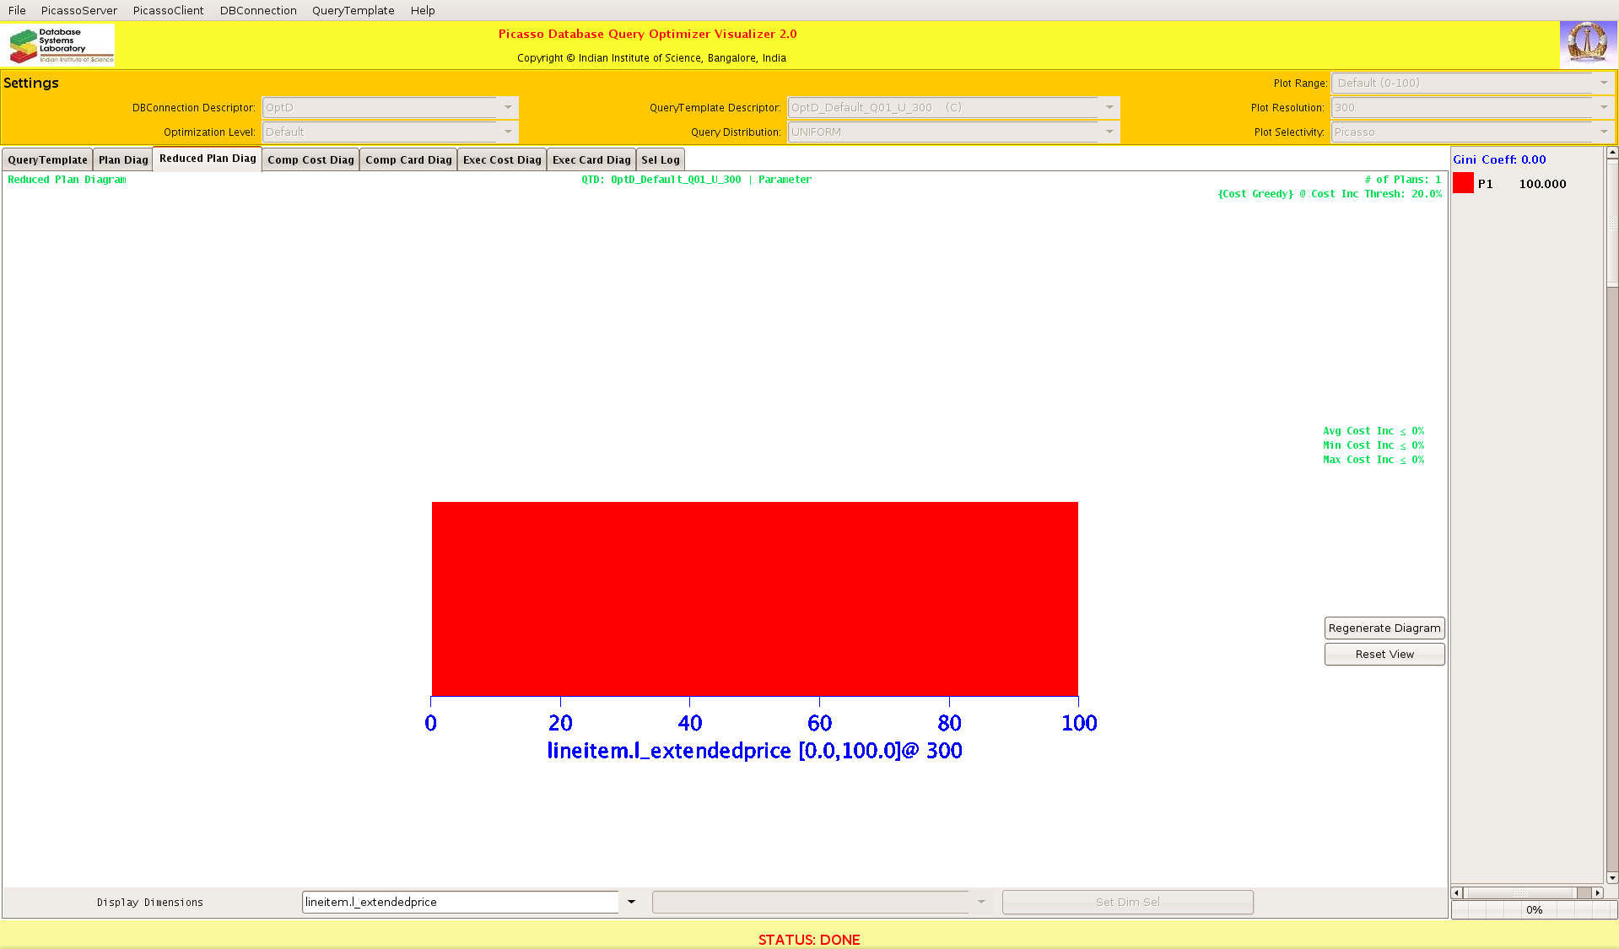Select the Exec Card Diag tab
Image resolution: width=1619 pixels, height=949 pixels.
(x=591, y=160)
